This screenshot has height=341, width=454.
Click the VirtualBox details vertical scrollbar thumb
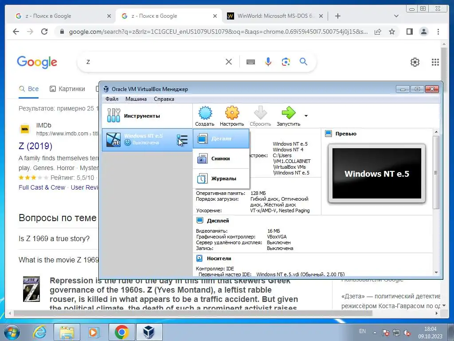[436, 173]
